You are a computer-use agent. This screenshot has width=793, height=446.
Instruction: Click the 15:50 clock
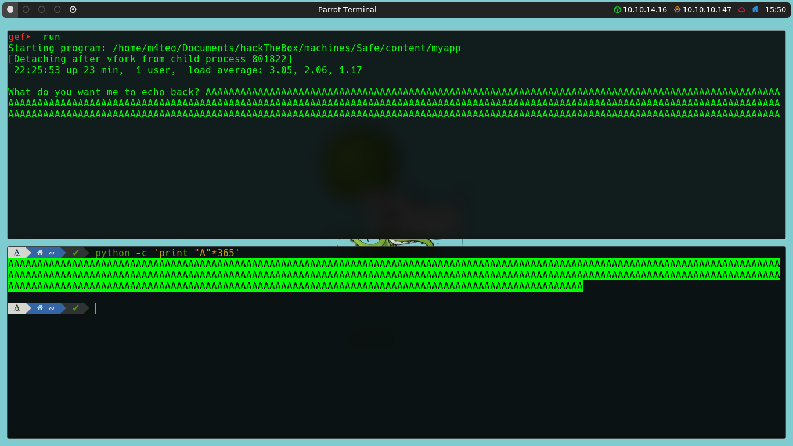[775, 9]
